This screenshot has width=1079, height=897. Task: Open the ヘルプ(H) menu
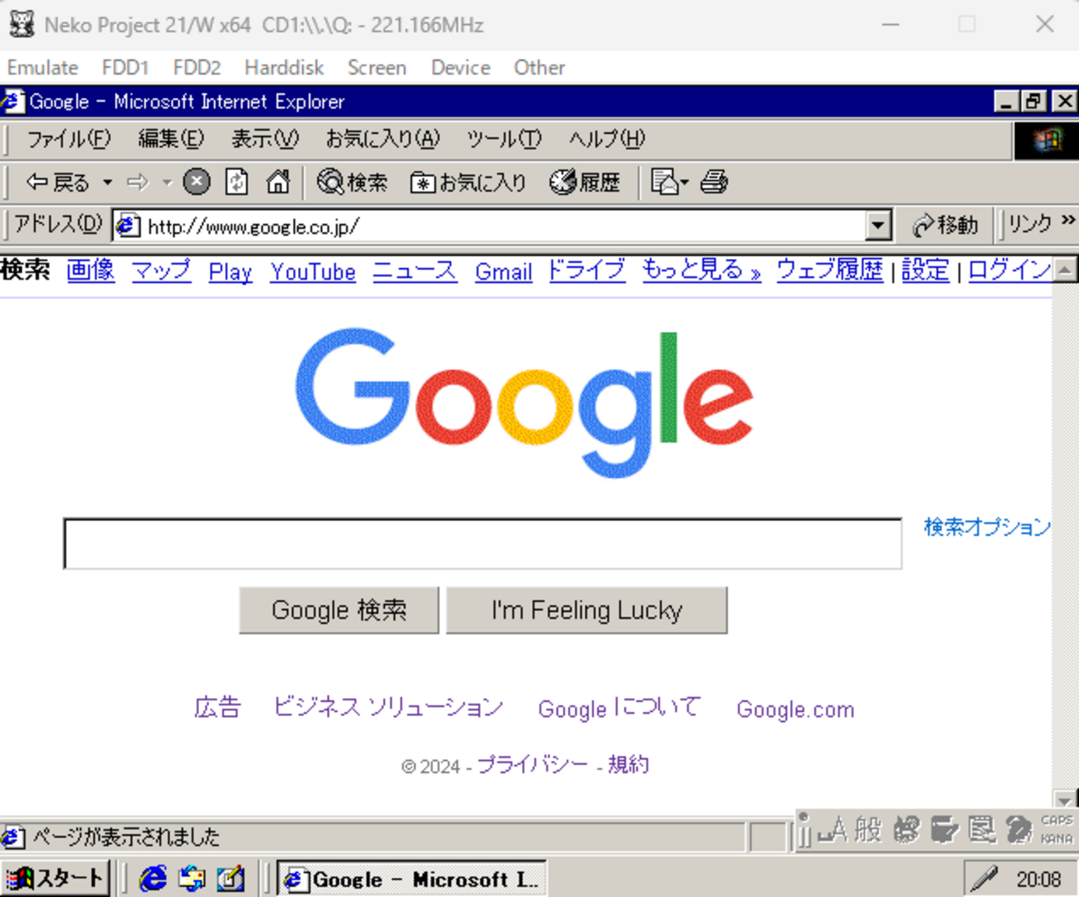(607, 139)
